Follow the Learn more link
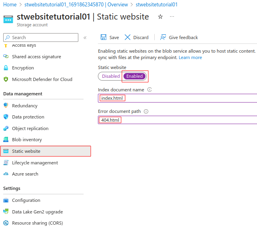Image resolution: width=257 pixels, height=227 pixels. coord(190,57)
